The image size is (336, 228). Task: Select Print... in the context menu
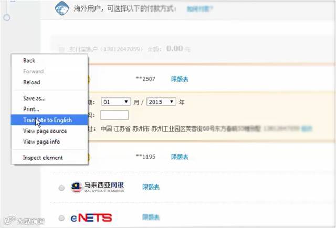[49, 109]
